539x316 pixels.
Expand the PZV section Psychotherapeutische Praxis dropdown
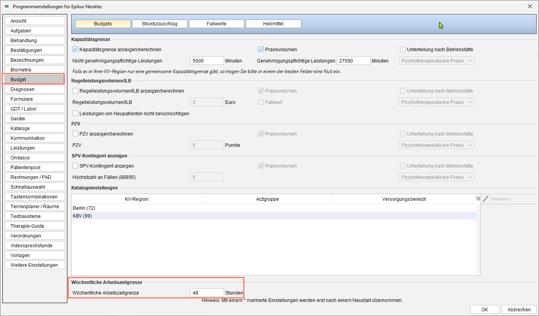[436, 145]
